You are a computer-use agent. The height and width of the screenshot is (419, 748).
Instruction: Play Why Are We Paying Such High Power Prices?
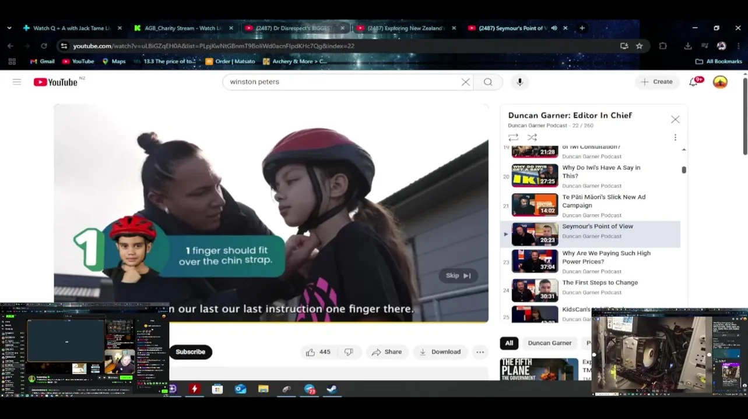tap(590, 261)
